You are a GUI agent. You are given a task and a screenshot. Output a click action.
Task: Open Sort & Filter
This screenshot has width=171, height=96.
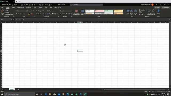coord(149,12)
